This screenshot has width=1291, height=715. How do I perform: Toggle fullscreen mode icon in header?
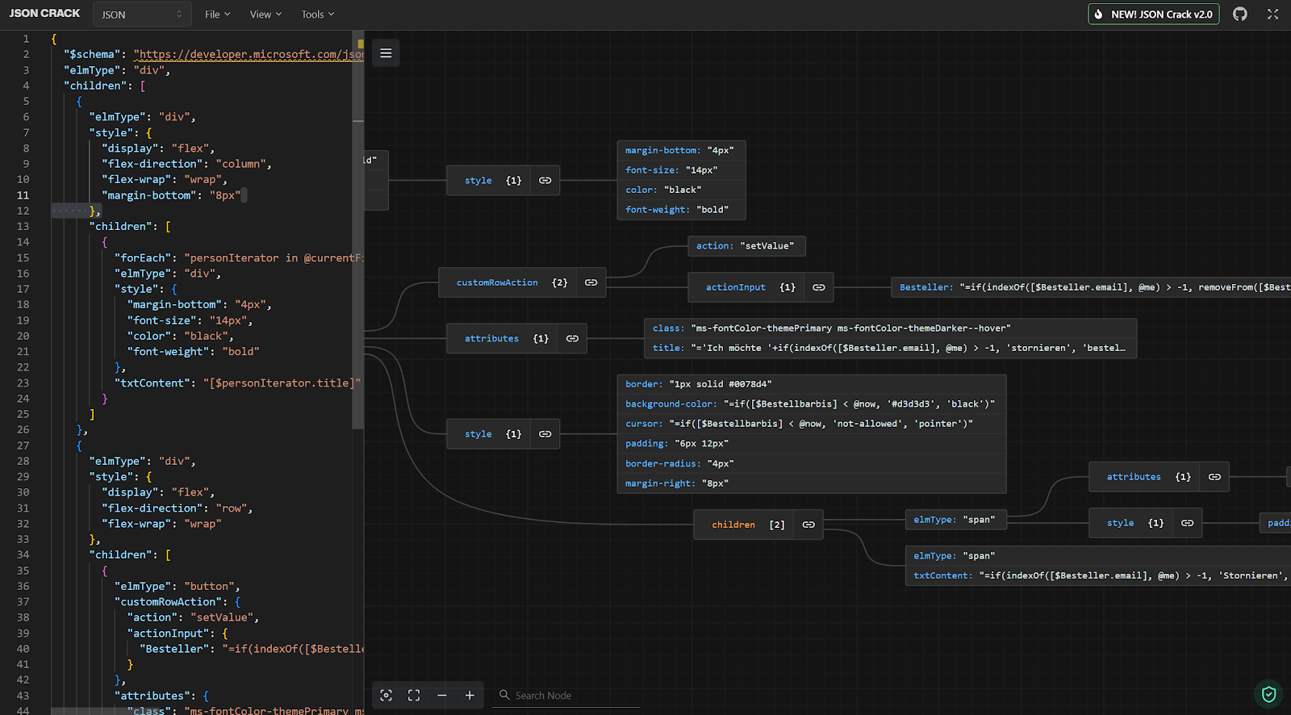point(1273,14)
